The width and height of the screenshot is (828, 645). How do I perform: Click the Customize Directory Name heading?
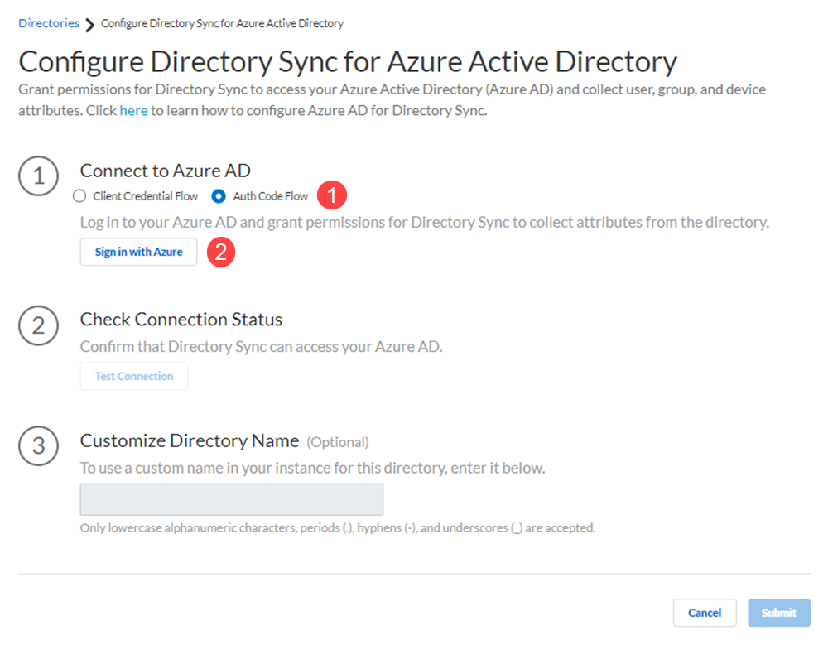click(190, 440)
